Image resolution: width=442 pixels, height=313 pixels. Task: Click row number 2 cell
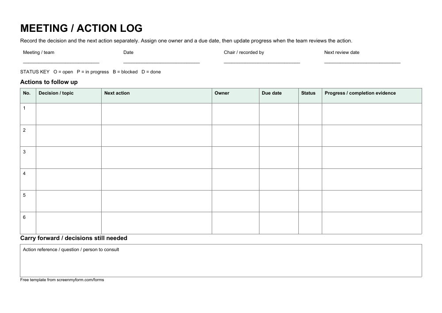pyautogui.click(x=28, y=136)
